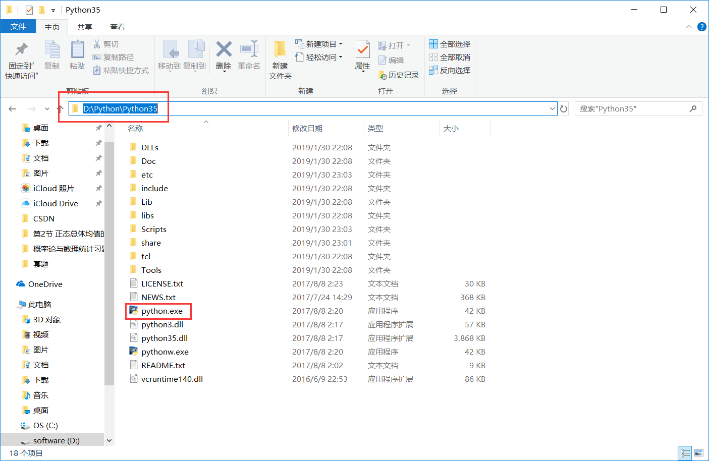Click the search magnifier icon
This screenshot has width=709, height=461.
coord(693,108)
